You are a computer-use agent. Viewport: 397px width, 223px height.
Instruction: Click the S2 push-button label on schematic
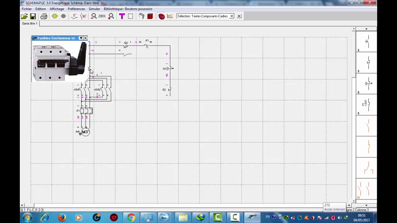tap(164, 90)
